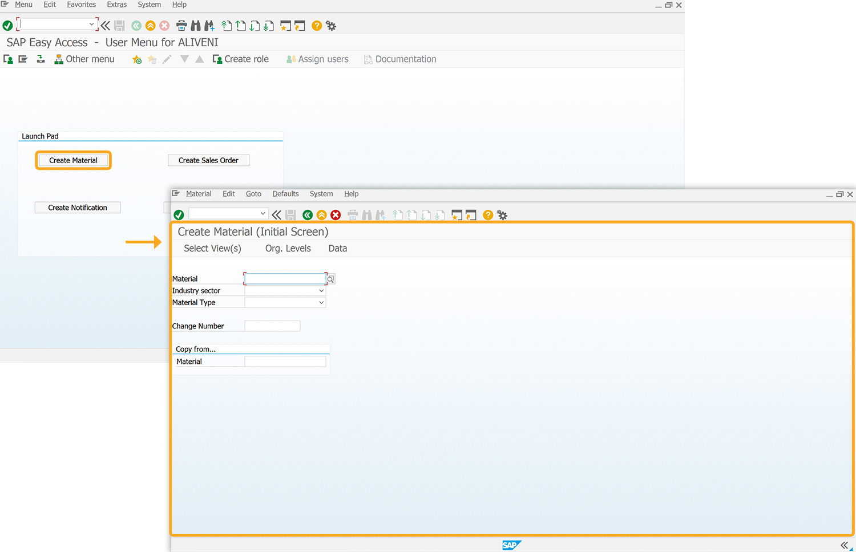Expand the Material Type dropdown

(x=321, y=303)
